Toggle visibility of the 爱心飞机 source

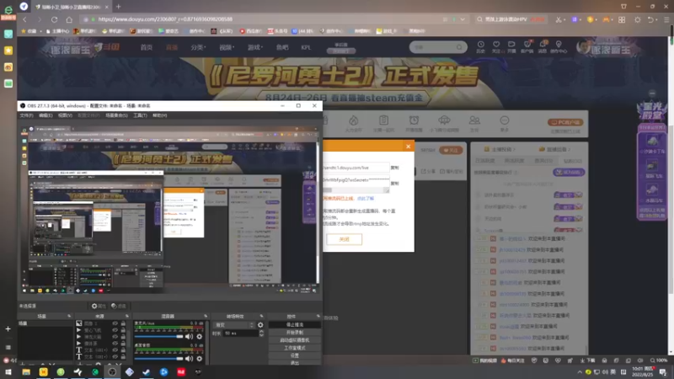point(115,330)
